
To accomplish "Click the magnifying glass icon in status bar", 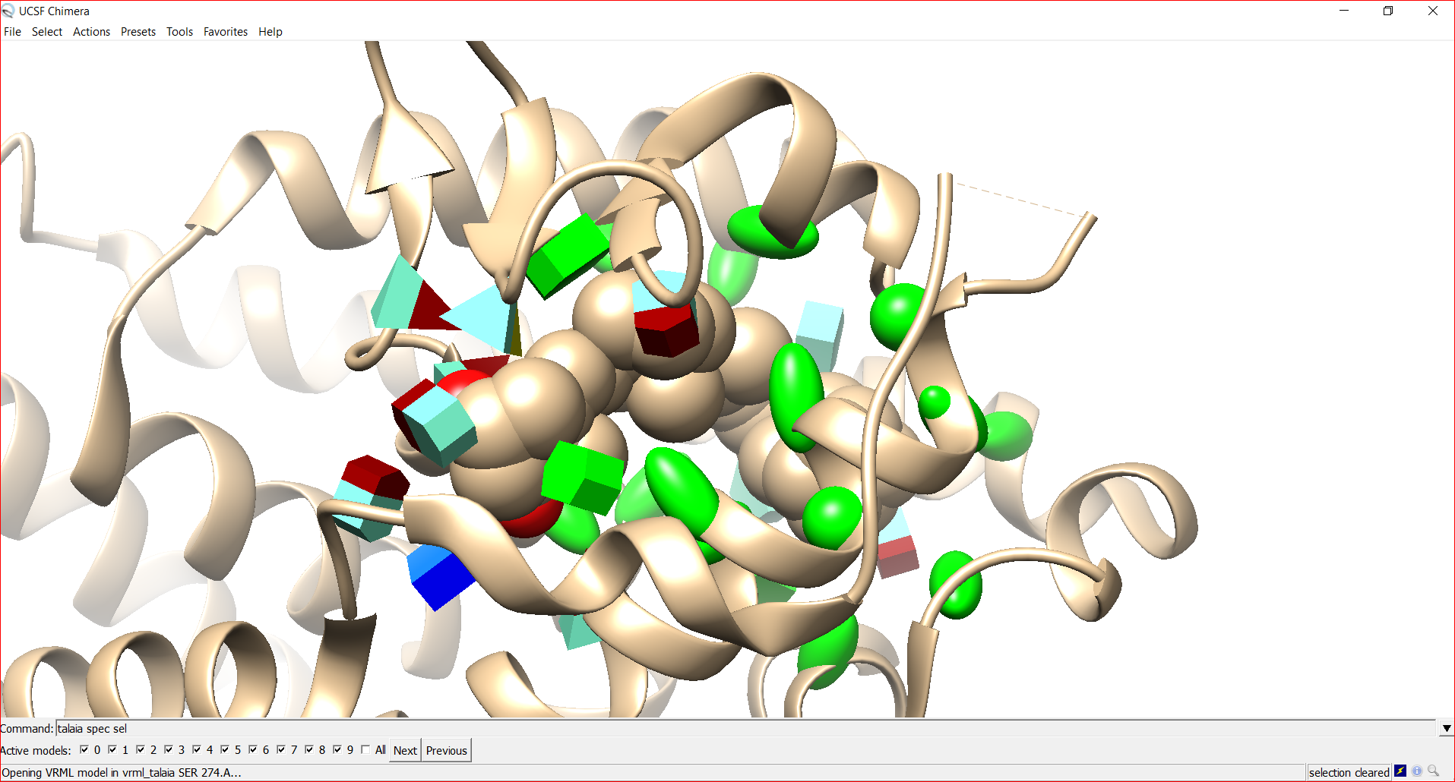I will point(1434,771).
